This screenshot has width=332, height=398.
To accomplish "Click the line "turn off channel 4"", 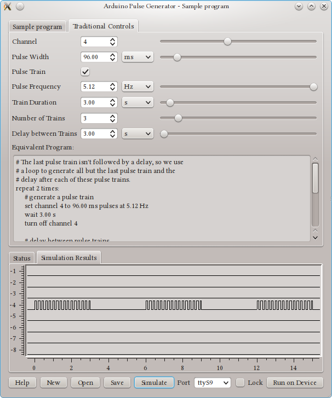I will coord(51,223).
